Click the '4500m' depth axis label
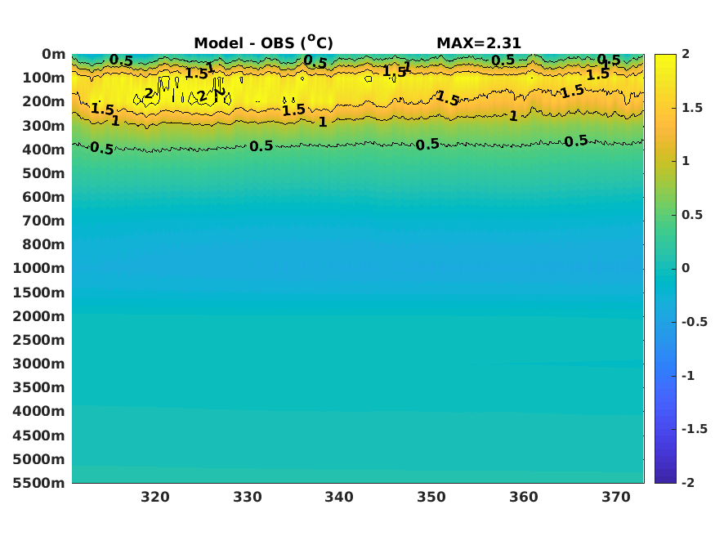The width and height of the screenshot is (715, 536). click(x=38, y=435)
